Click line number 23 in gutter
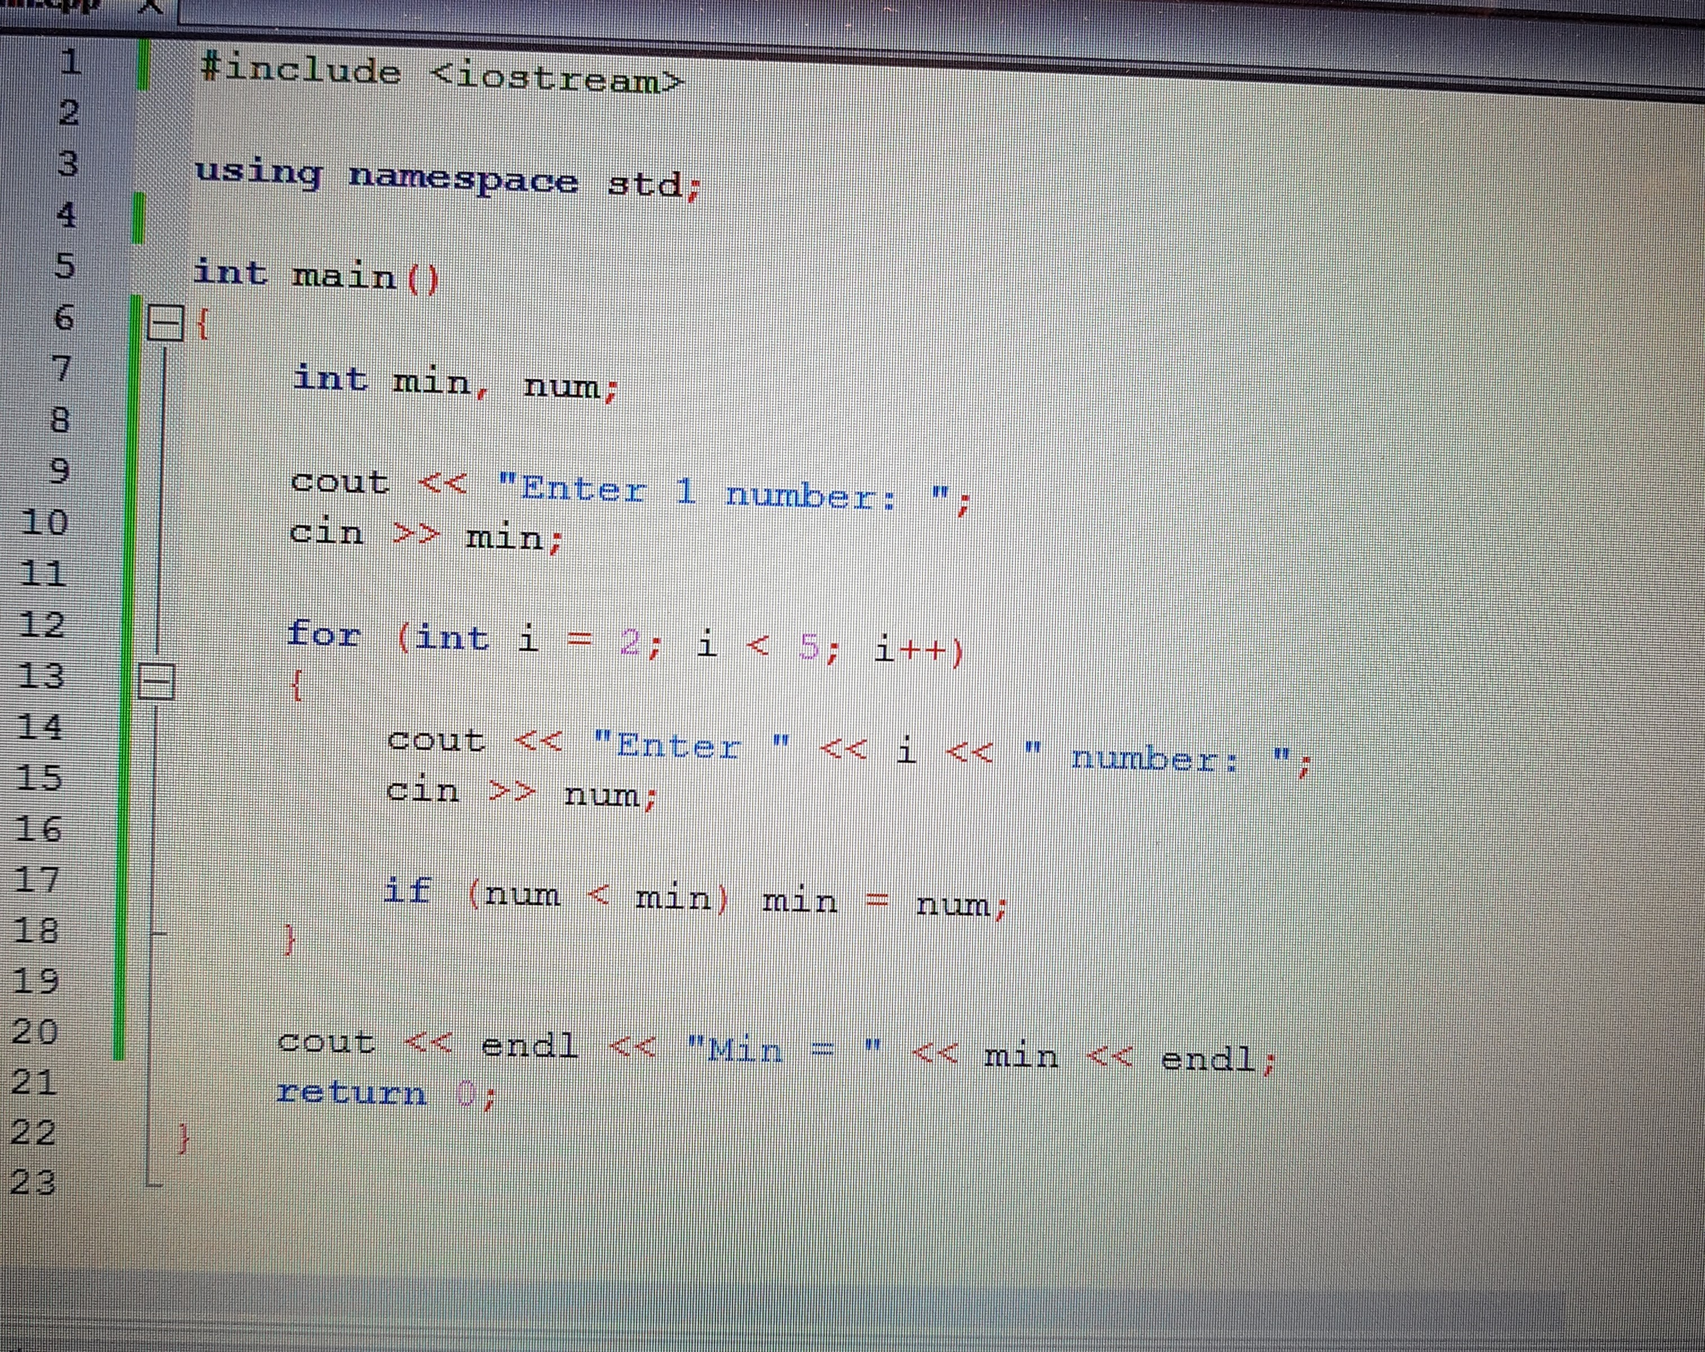Screen dimensions: 1705x1352 coord(33,1182)
